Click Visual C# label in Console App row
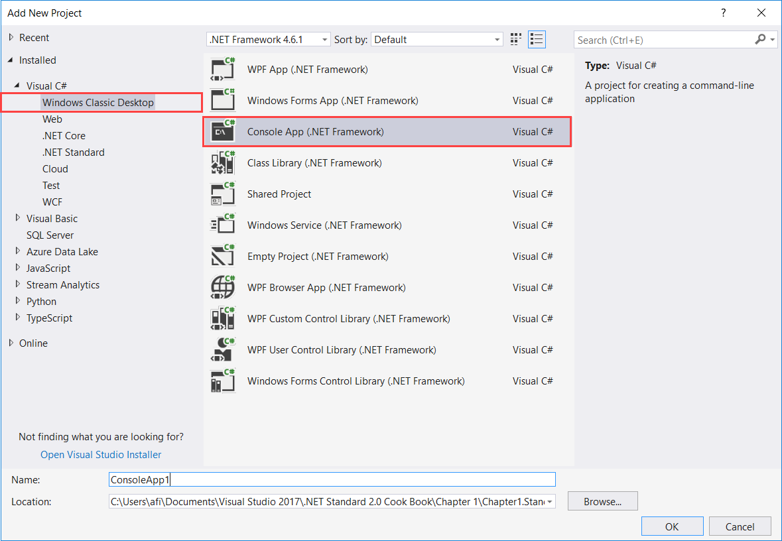Viewport: 782px width, 541px height. [533, 132]
